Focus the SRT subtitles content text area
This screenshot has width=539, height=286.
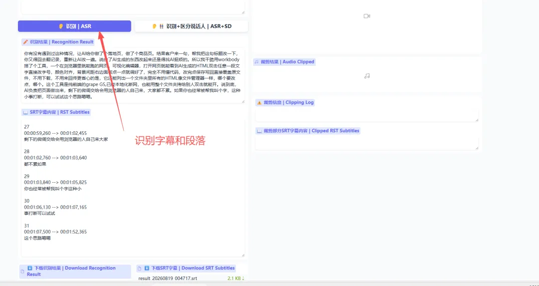133,187
